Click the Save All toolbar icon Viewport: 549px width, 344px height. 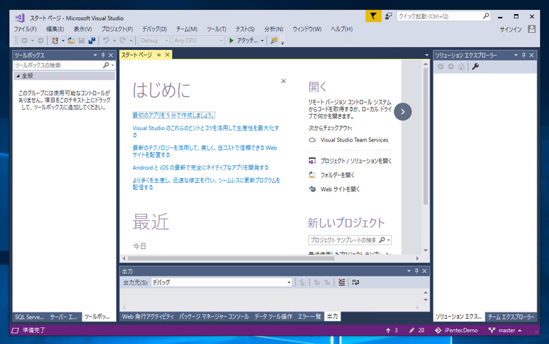click(x=91, y=41)
